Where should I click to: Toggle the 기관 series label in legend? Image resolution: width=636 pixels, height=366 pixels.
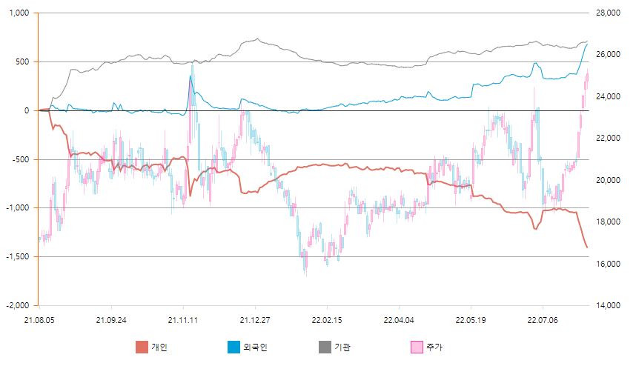click(x=342, y=347)
